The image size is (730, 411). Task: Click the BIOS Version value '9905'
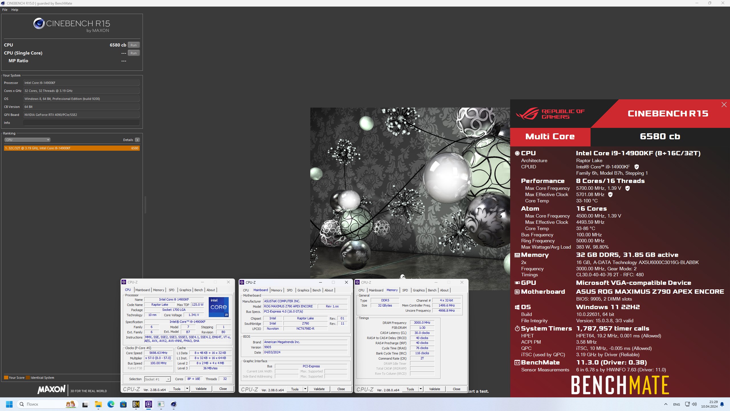click(x=305, y=347)
